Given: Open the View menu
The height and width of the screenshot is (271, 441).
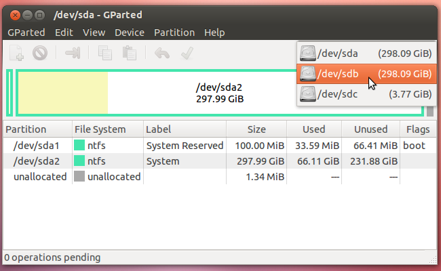Looking at the screenshot, I should [94, 33].
